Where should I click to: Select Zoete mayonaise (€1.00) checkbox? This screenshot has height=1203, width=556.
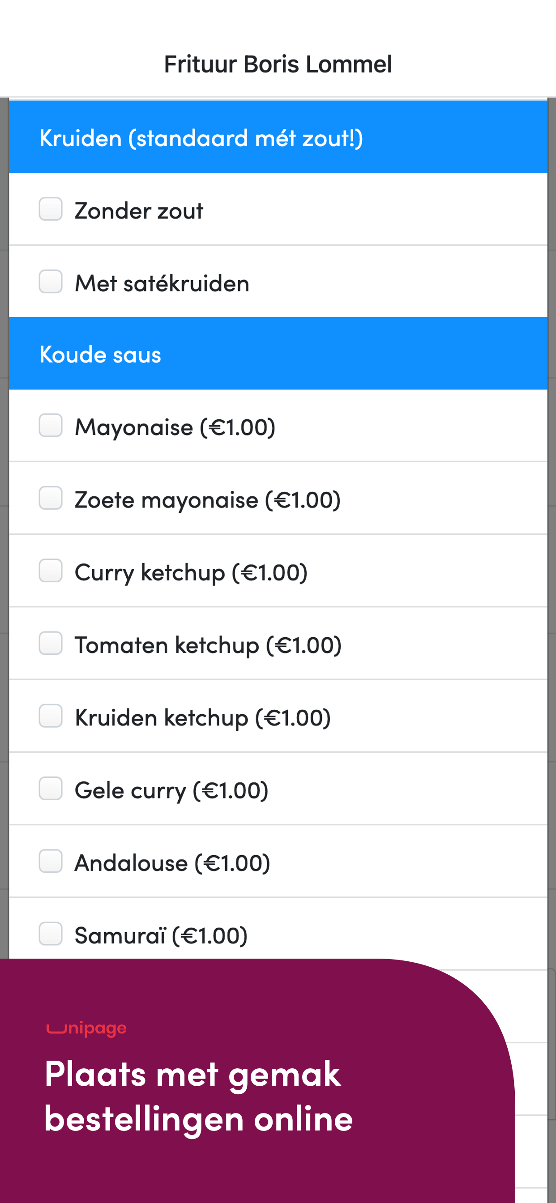[x=51, y=498]
